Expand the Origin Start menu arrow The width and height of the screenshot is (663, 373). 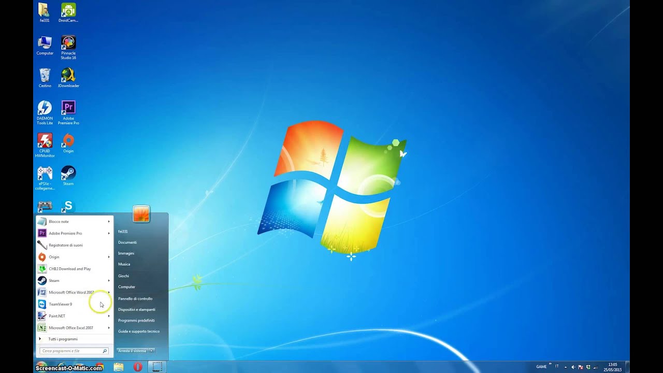click(x=109, y=257)
